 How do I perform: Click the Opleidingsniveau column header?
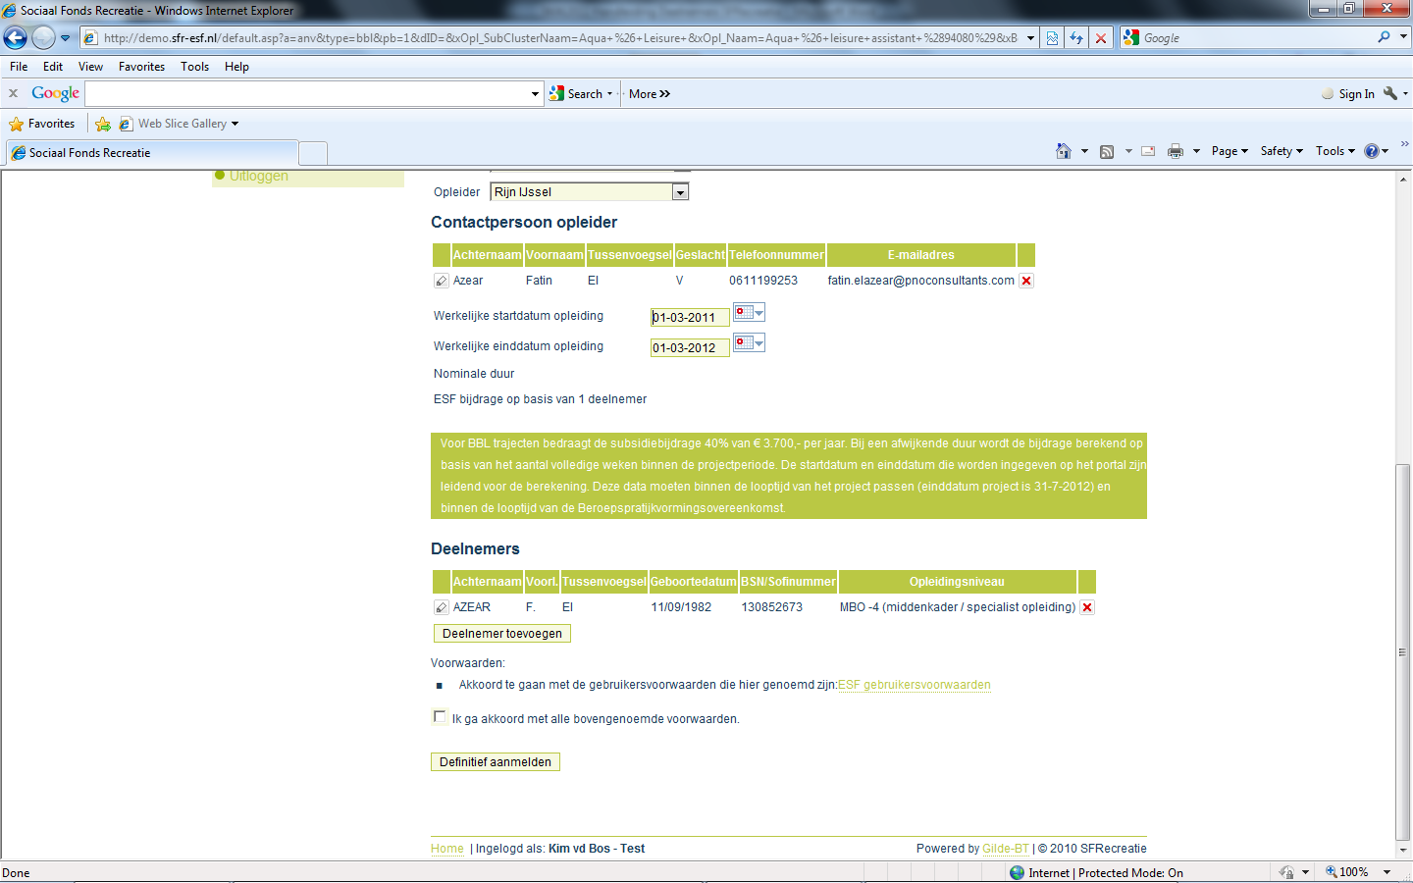click(x=957, y=582)
